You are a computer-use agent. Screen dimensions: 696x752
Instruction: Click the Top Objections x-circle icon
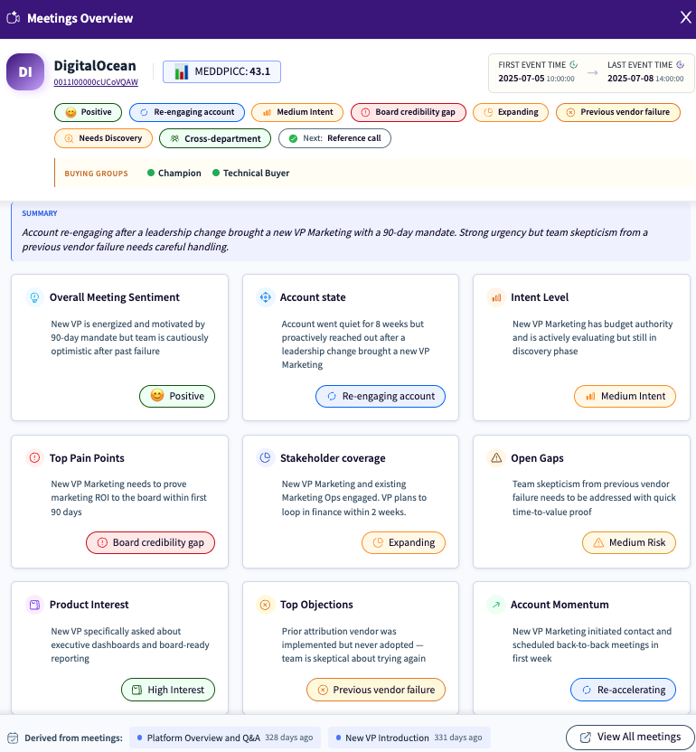coord(265,605)
